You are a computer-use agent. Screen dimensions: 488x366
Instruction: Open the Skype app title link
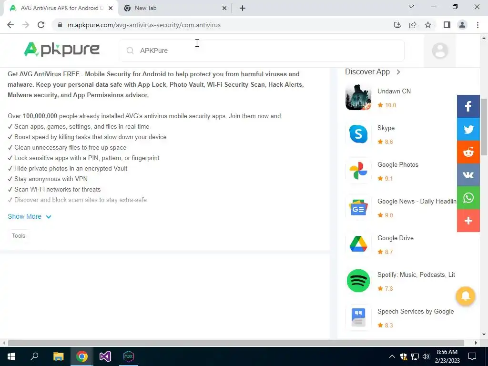[386, 128]
